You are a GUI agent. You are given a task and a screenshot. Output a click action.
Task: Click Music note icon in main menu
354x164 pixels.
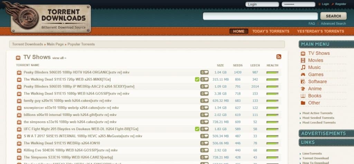tap(303, 67)
